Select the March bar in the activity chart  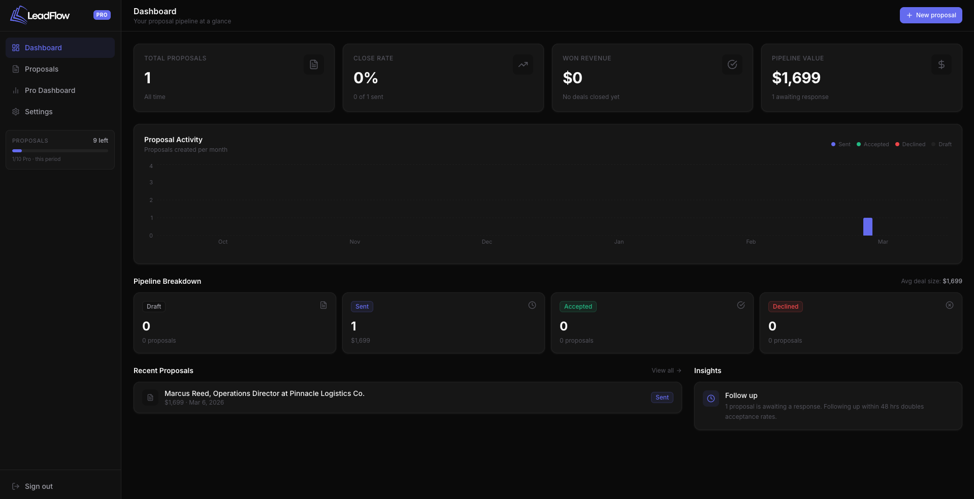[867, 226]
